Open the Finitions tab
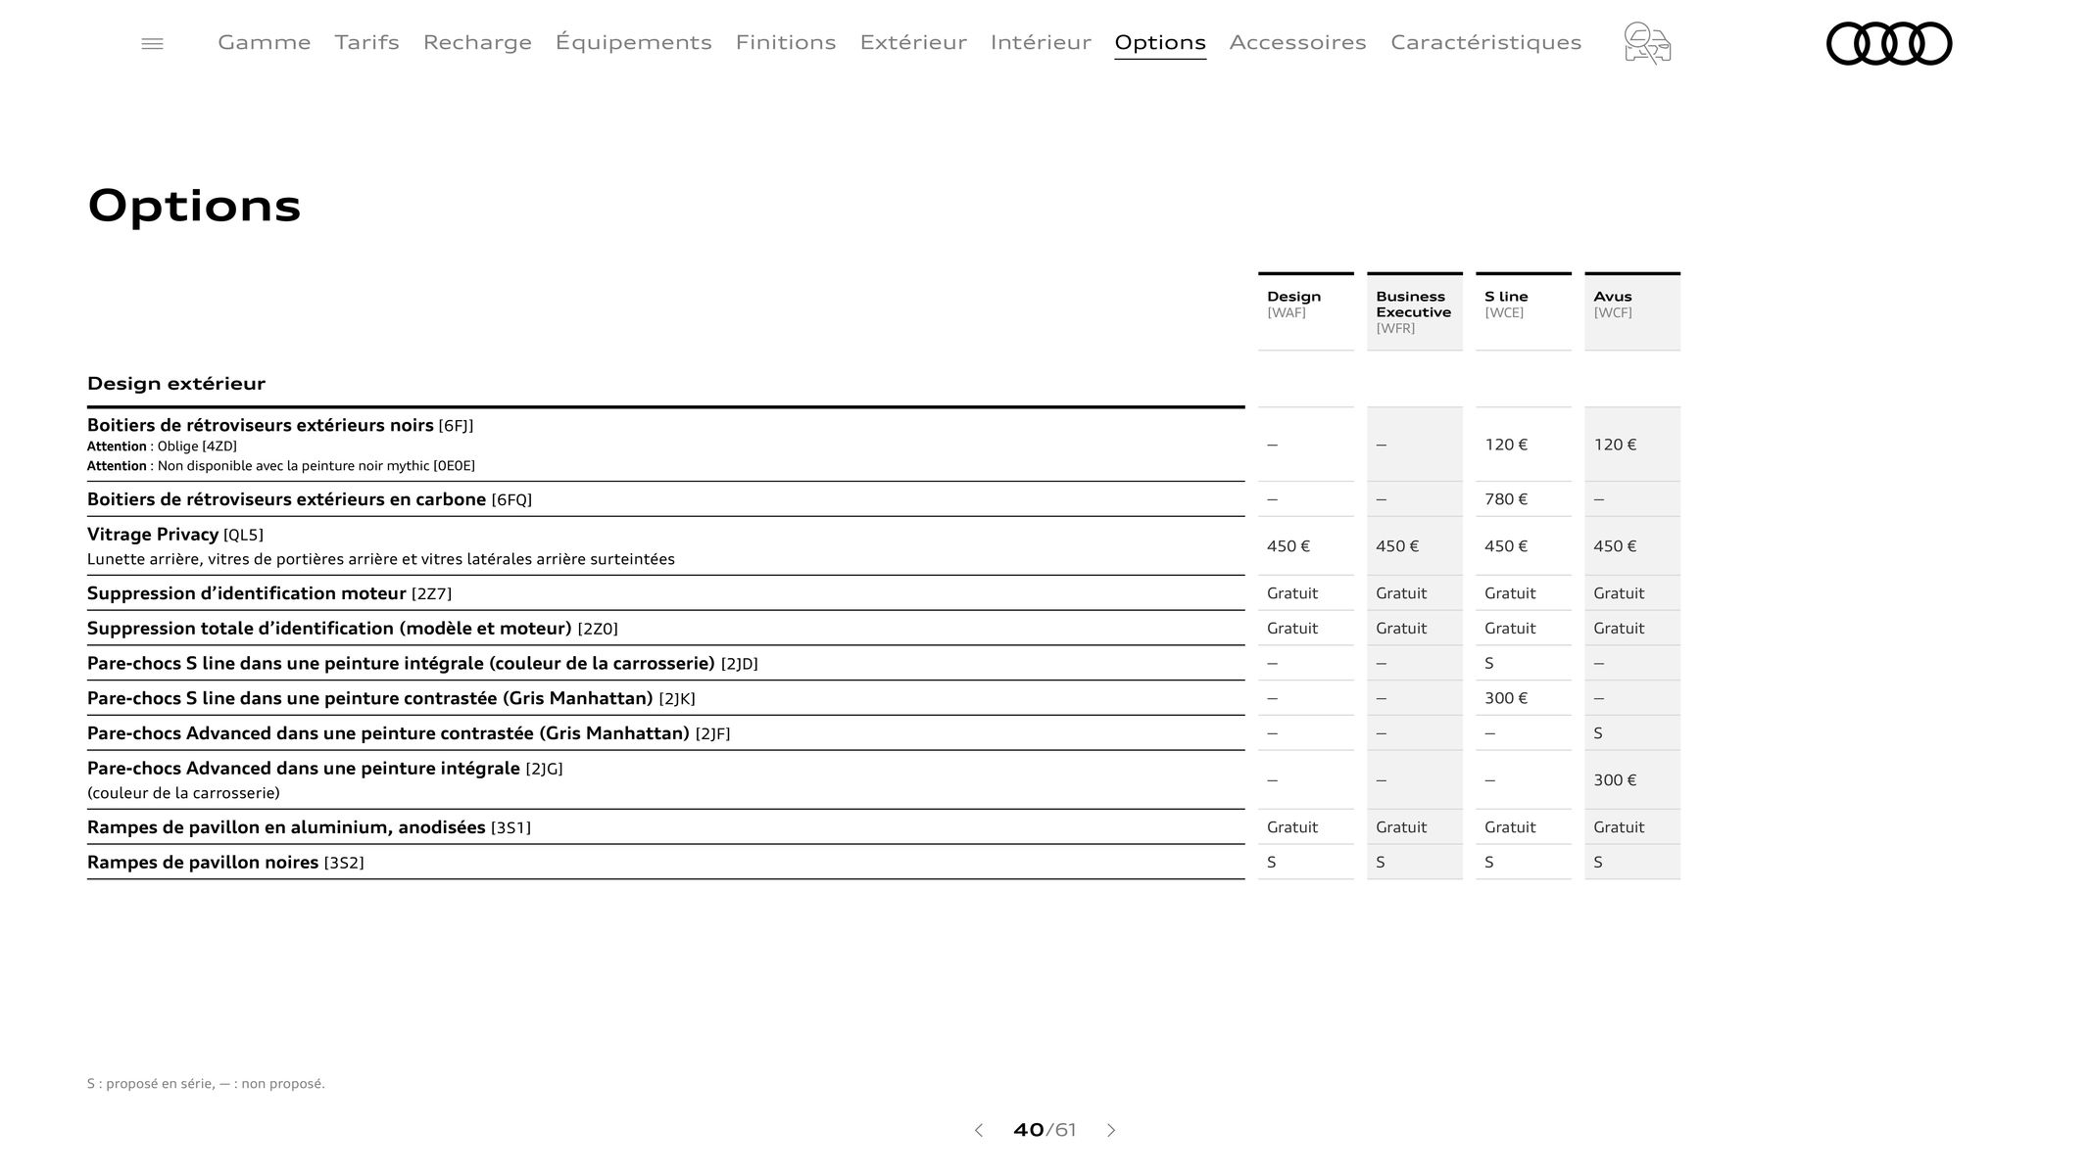Viewport: 2090px width, 1175px height. (x=786, y=42)
